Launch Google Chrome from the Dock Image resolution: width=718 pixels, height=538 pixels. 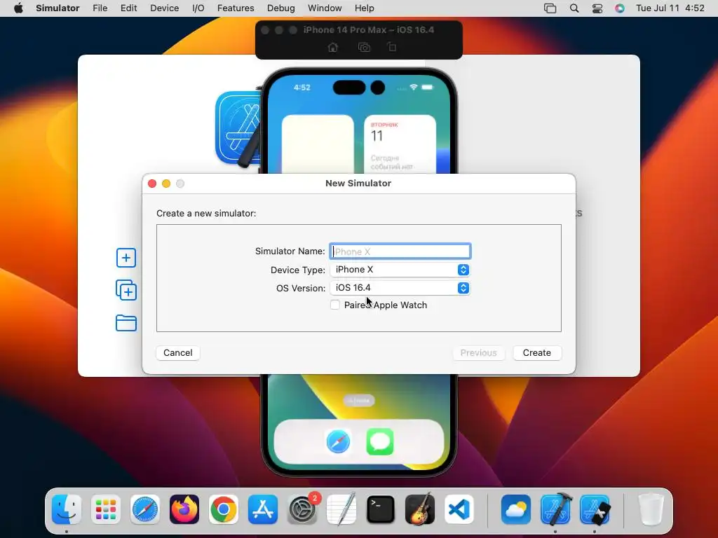point(224,509)
